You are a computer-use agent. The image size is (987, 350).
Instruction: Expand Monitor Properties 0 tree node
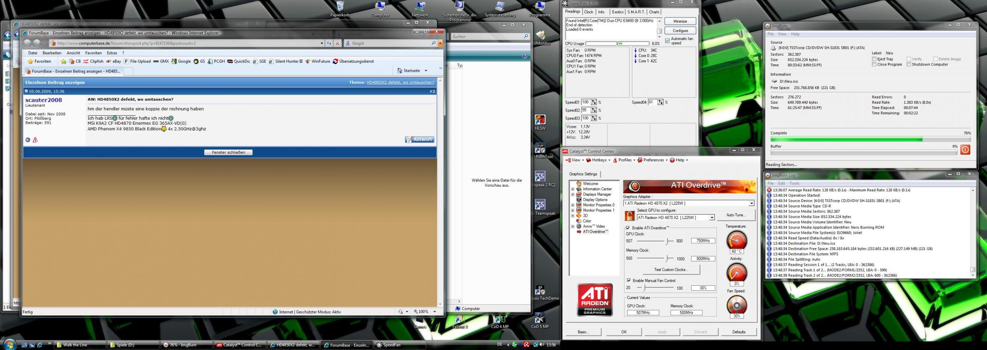click(573, 205)
